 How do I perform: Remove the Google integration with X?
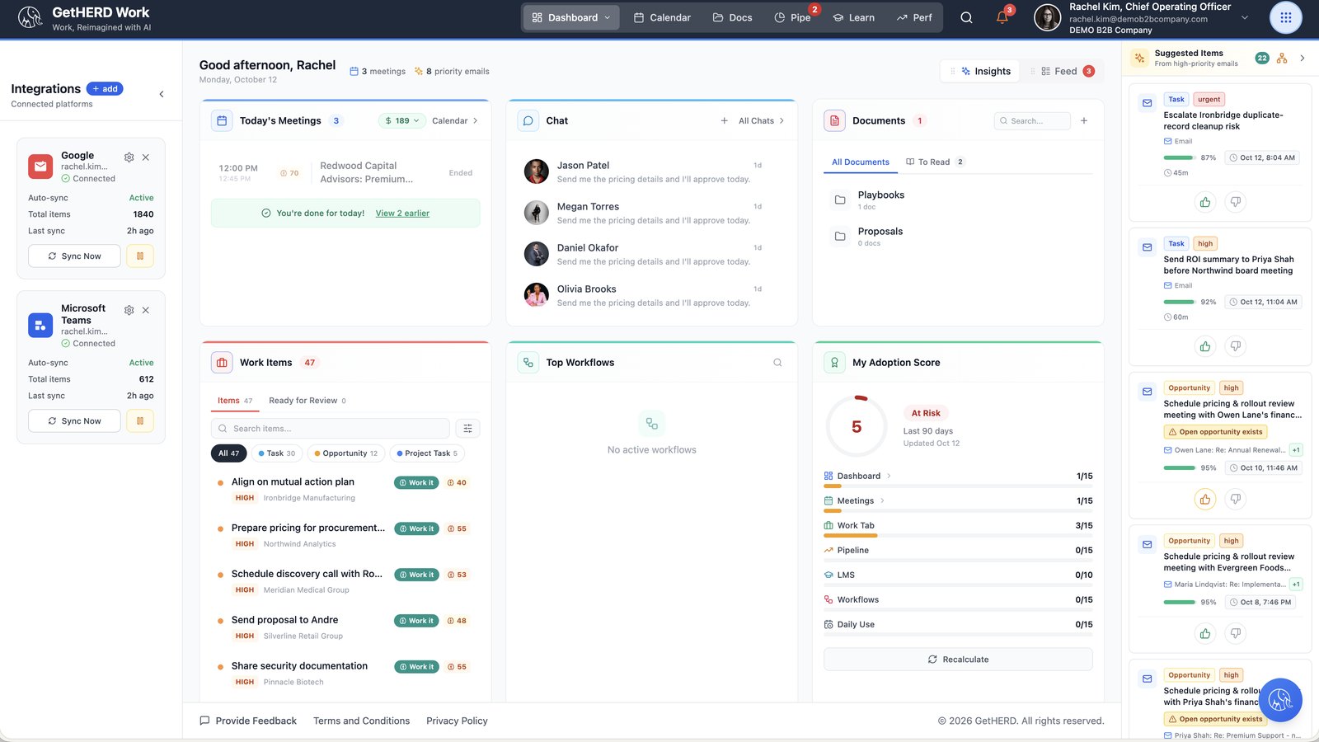point(146,157)
